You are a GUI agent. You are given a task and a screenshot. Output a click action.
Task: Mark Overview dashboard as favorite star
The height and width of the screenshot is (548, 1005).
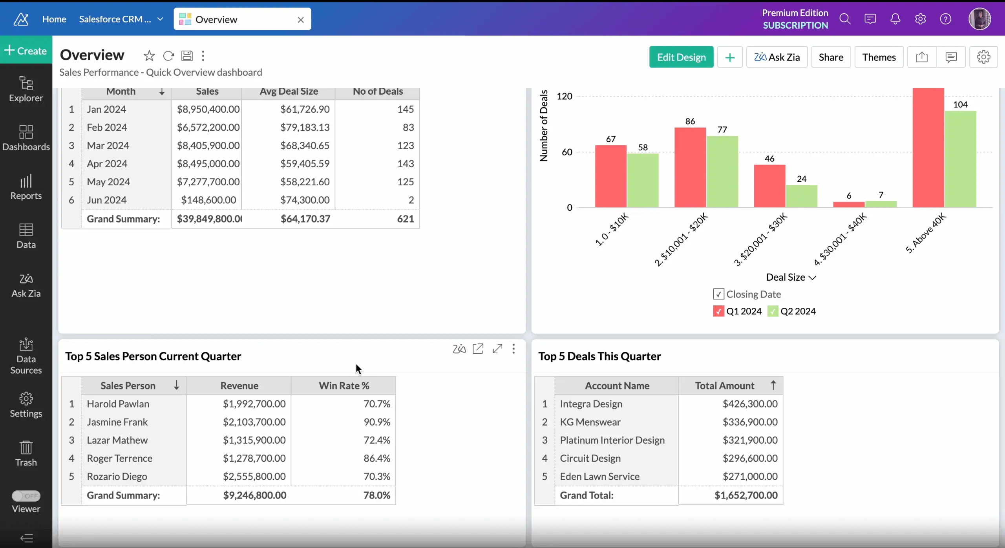149,56
